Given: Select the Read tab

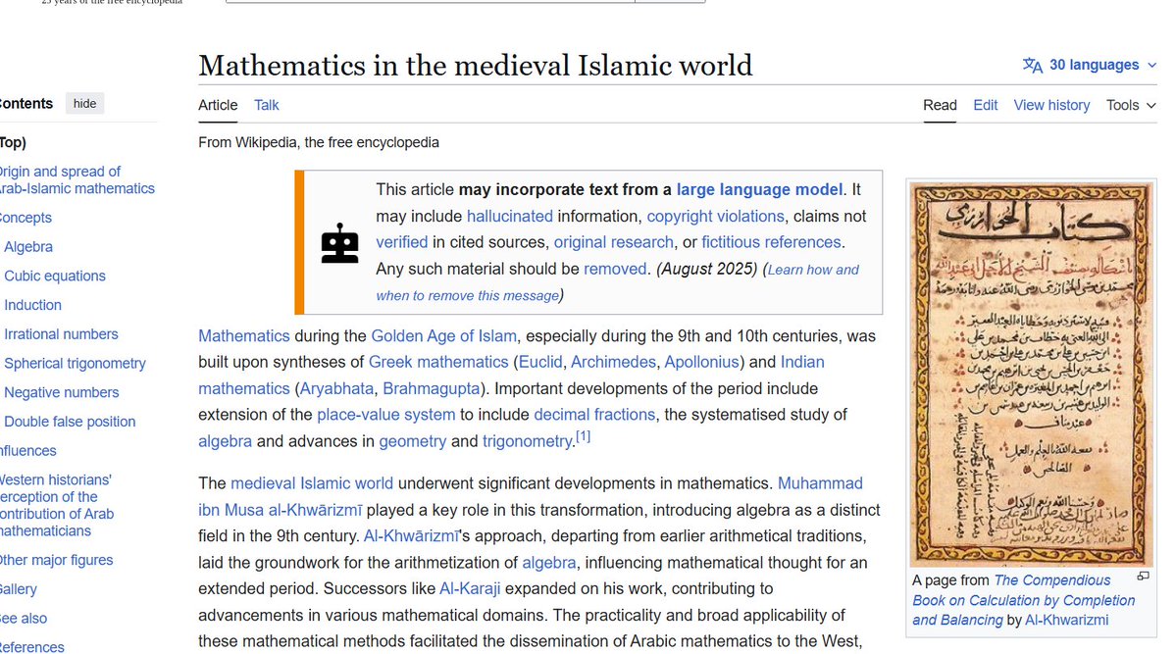Looking at the screenshot, I should pyautogui.click(x=940, y=105).
